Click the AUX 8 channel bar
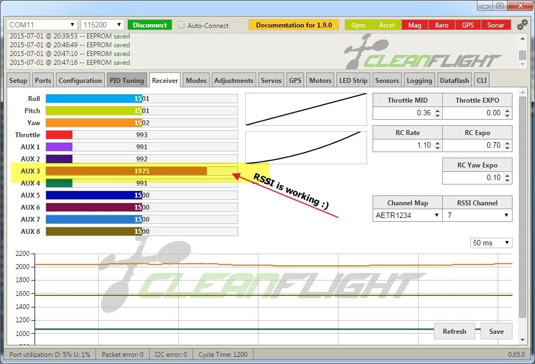Viewport: 535px width, 364px height. 142,232
